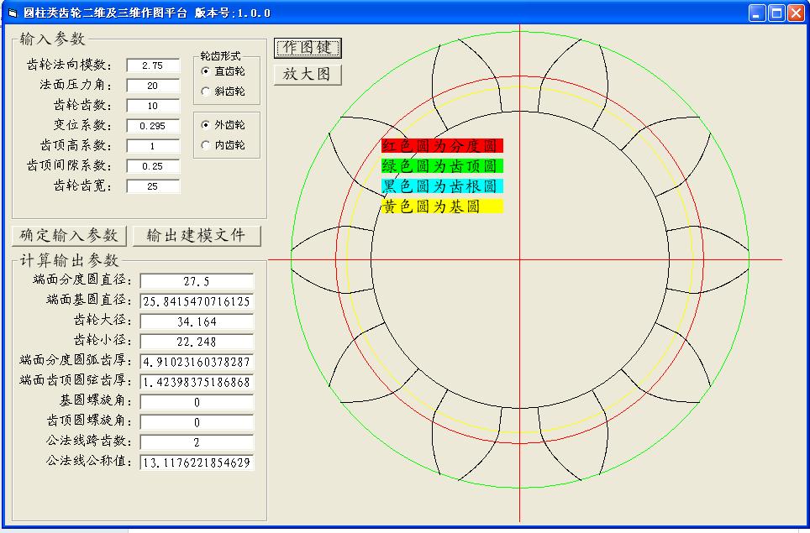Click the 法面压力角 label text

pos(76,85)
